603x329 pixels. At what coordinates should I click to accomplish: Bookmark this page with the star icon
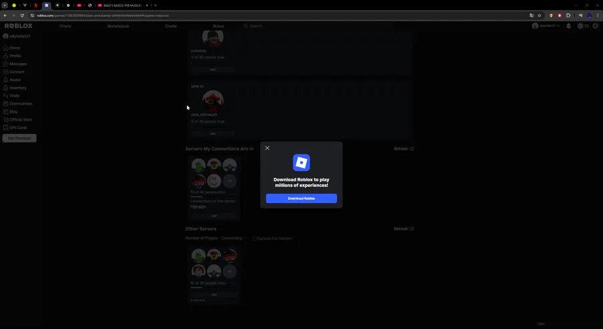click(539, 15)
